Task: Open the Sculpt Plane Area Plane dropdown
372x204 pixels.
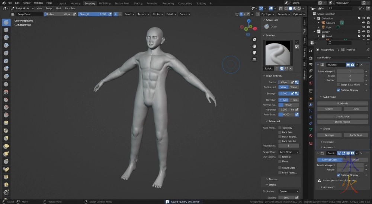Action: [289, 152]
